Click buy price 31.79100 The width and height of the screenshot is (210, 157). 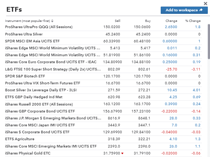pos(142,153)
